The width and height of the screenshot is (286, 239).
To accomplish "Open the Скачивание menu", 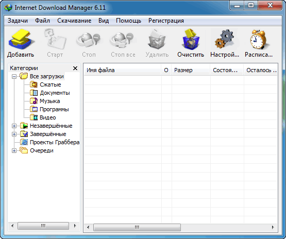I will pos(74,21).
